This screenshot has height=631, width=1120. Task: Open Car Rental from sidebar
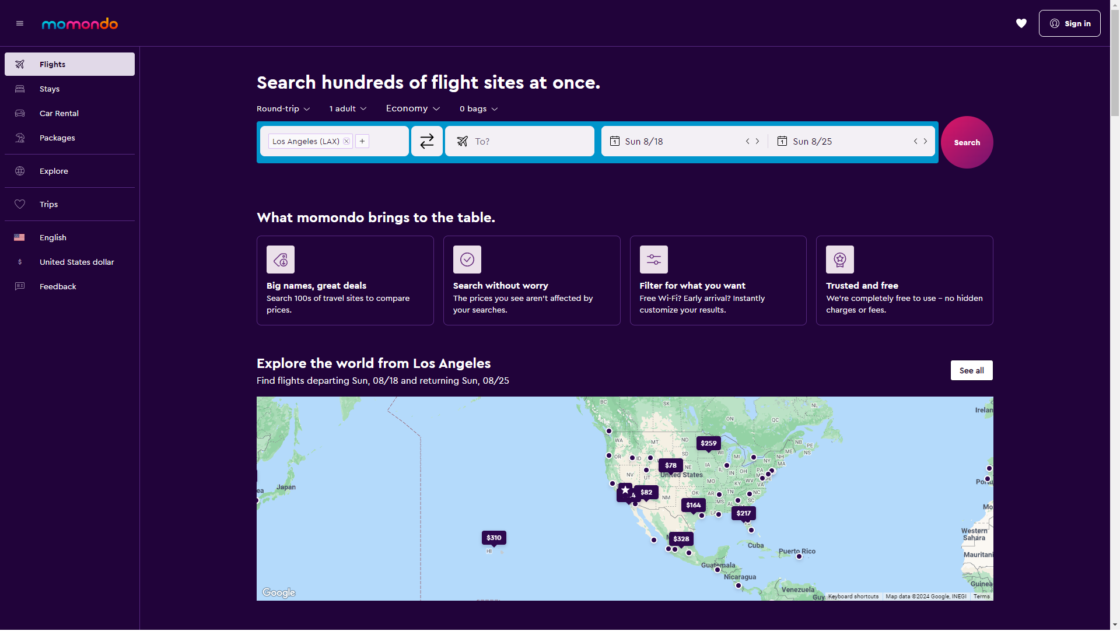pyautogui.click(x=59, y=114)
